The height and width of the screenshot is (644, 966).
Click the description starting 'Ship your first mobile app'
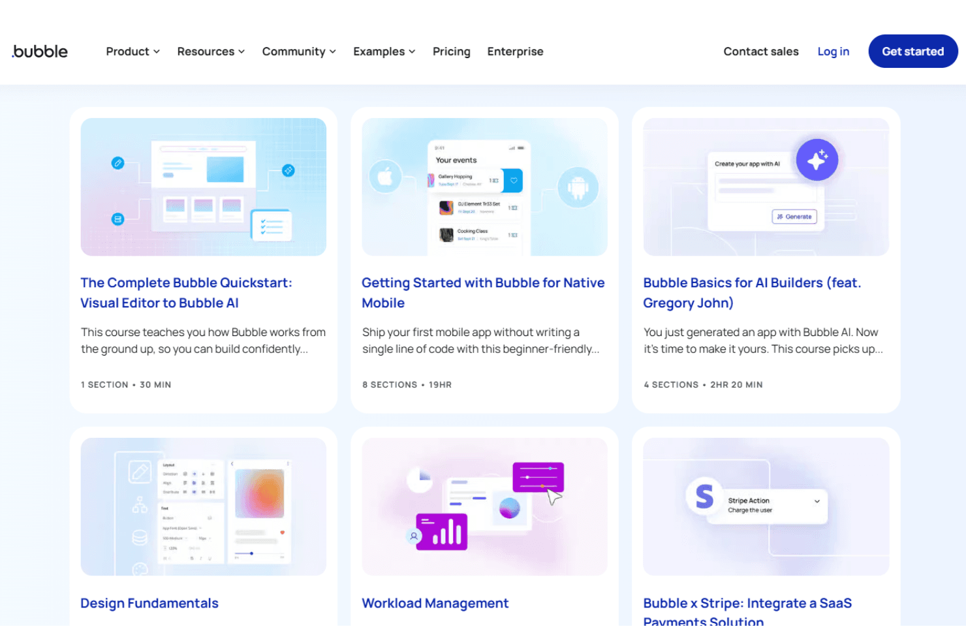pyautogui.click(x=481, y=341)
